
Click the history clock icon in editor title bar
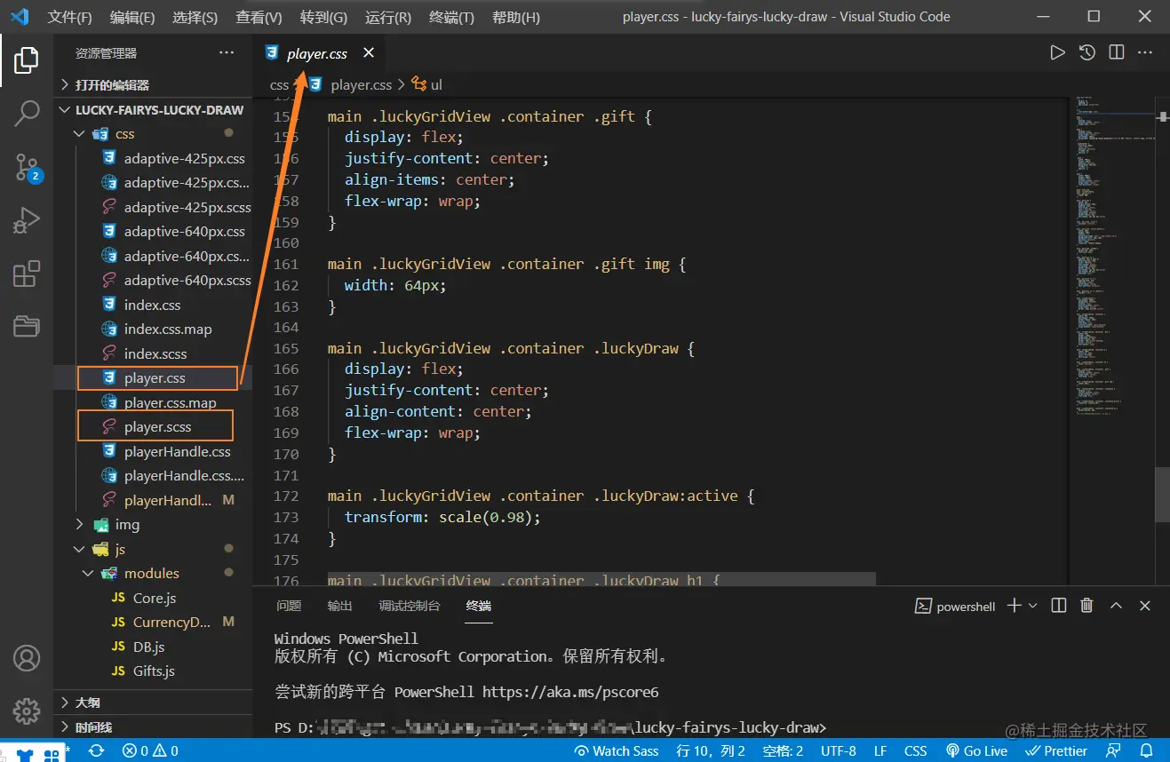click(x=1087, y=53)
